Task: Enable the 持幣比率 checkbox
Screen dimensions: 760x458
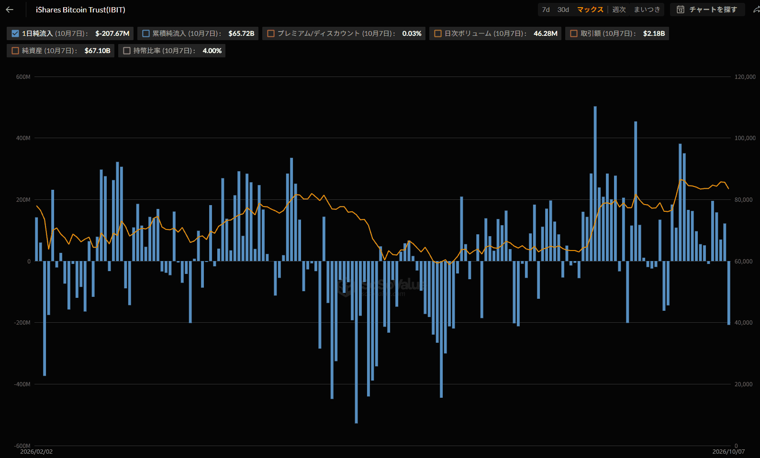Action: tap(127, 51)
